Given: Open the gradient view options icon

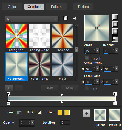Looking at the screenshot, I should click(x=66, y=18).
